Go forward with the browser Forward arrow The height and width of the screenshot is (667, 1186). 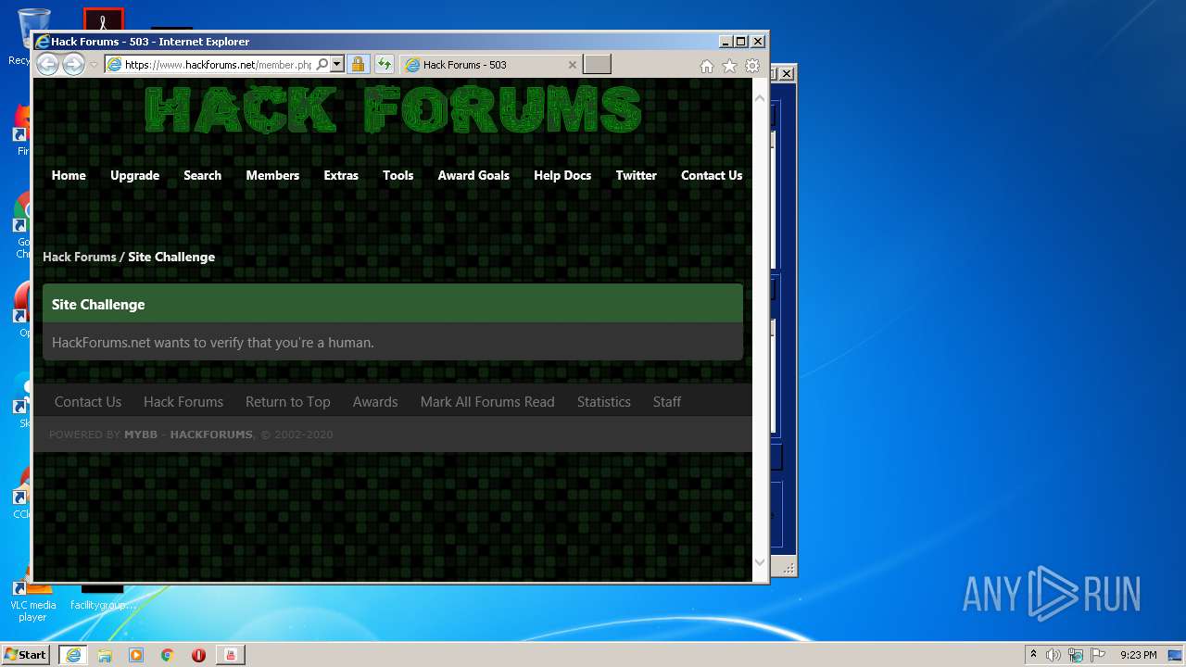coord(73,64)
